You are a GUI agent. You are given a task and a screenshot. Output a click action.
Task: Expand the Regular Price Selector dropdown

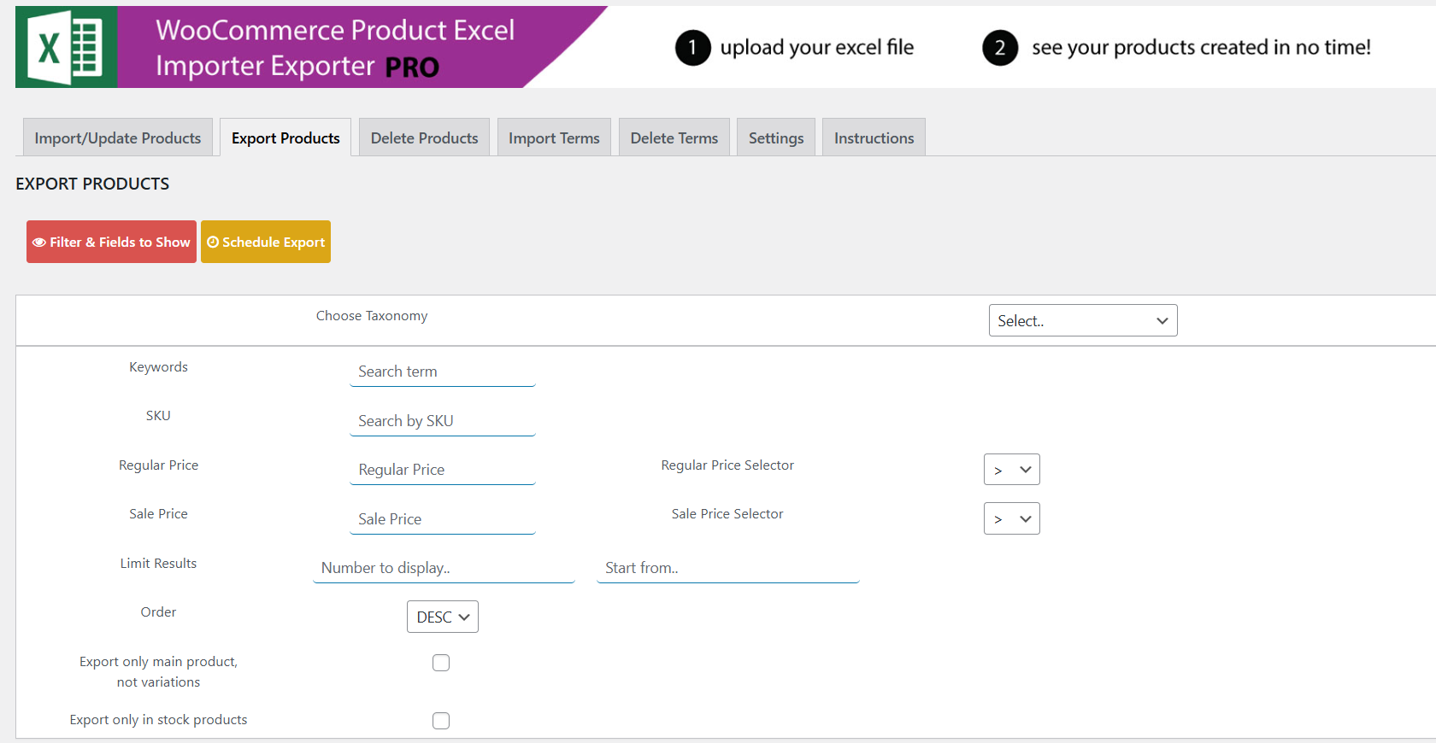pos(1011,470)
